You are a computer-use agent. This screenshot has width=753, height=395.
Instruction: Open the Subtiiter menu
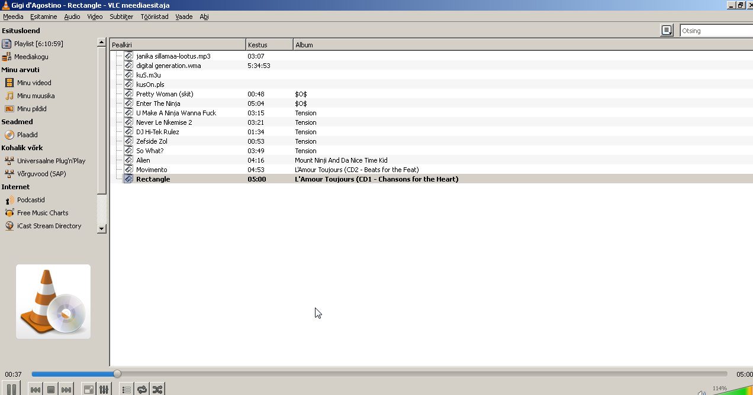pos(121,17)
